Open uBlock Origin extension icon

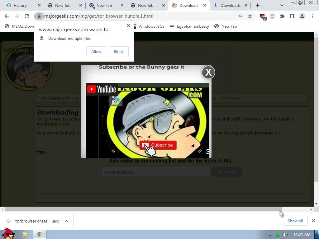click(x=263, y=16)
